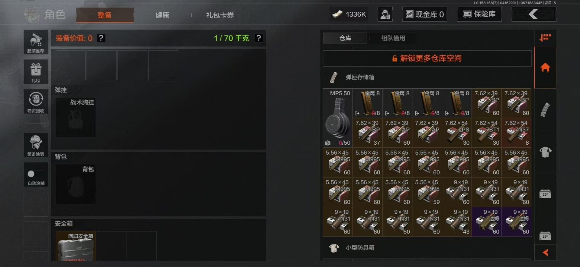The height and width of the screenshot is (267, 580).
Task: Toggle the 自动涂装 auto skin switch
Action: (36, 174)
